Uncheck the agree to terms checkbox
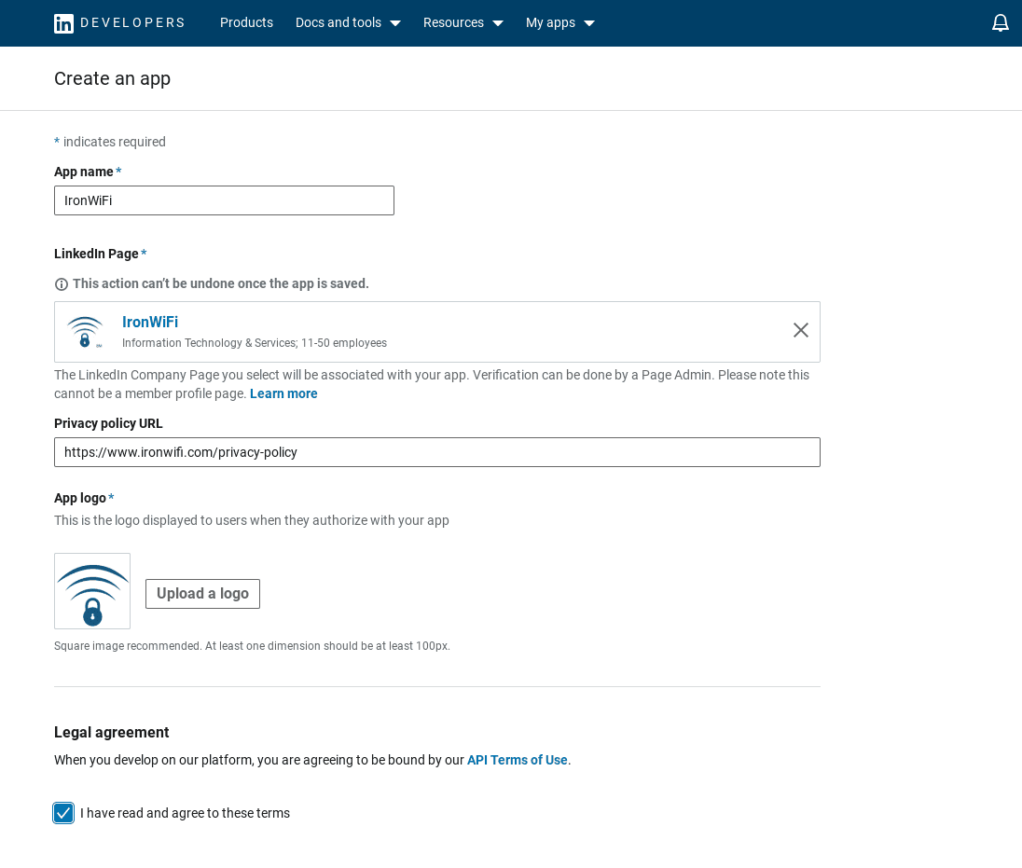1022x868 pixels. (63, 813)
